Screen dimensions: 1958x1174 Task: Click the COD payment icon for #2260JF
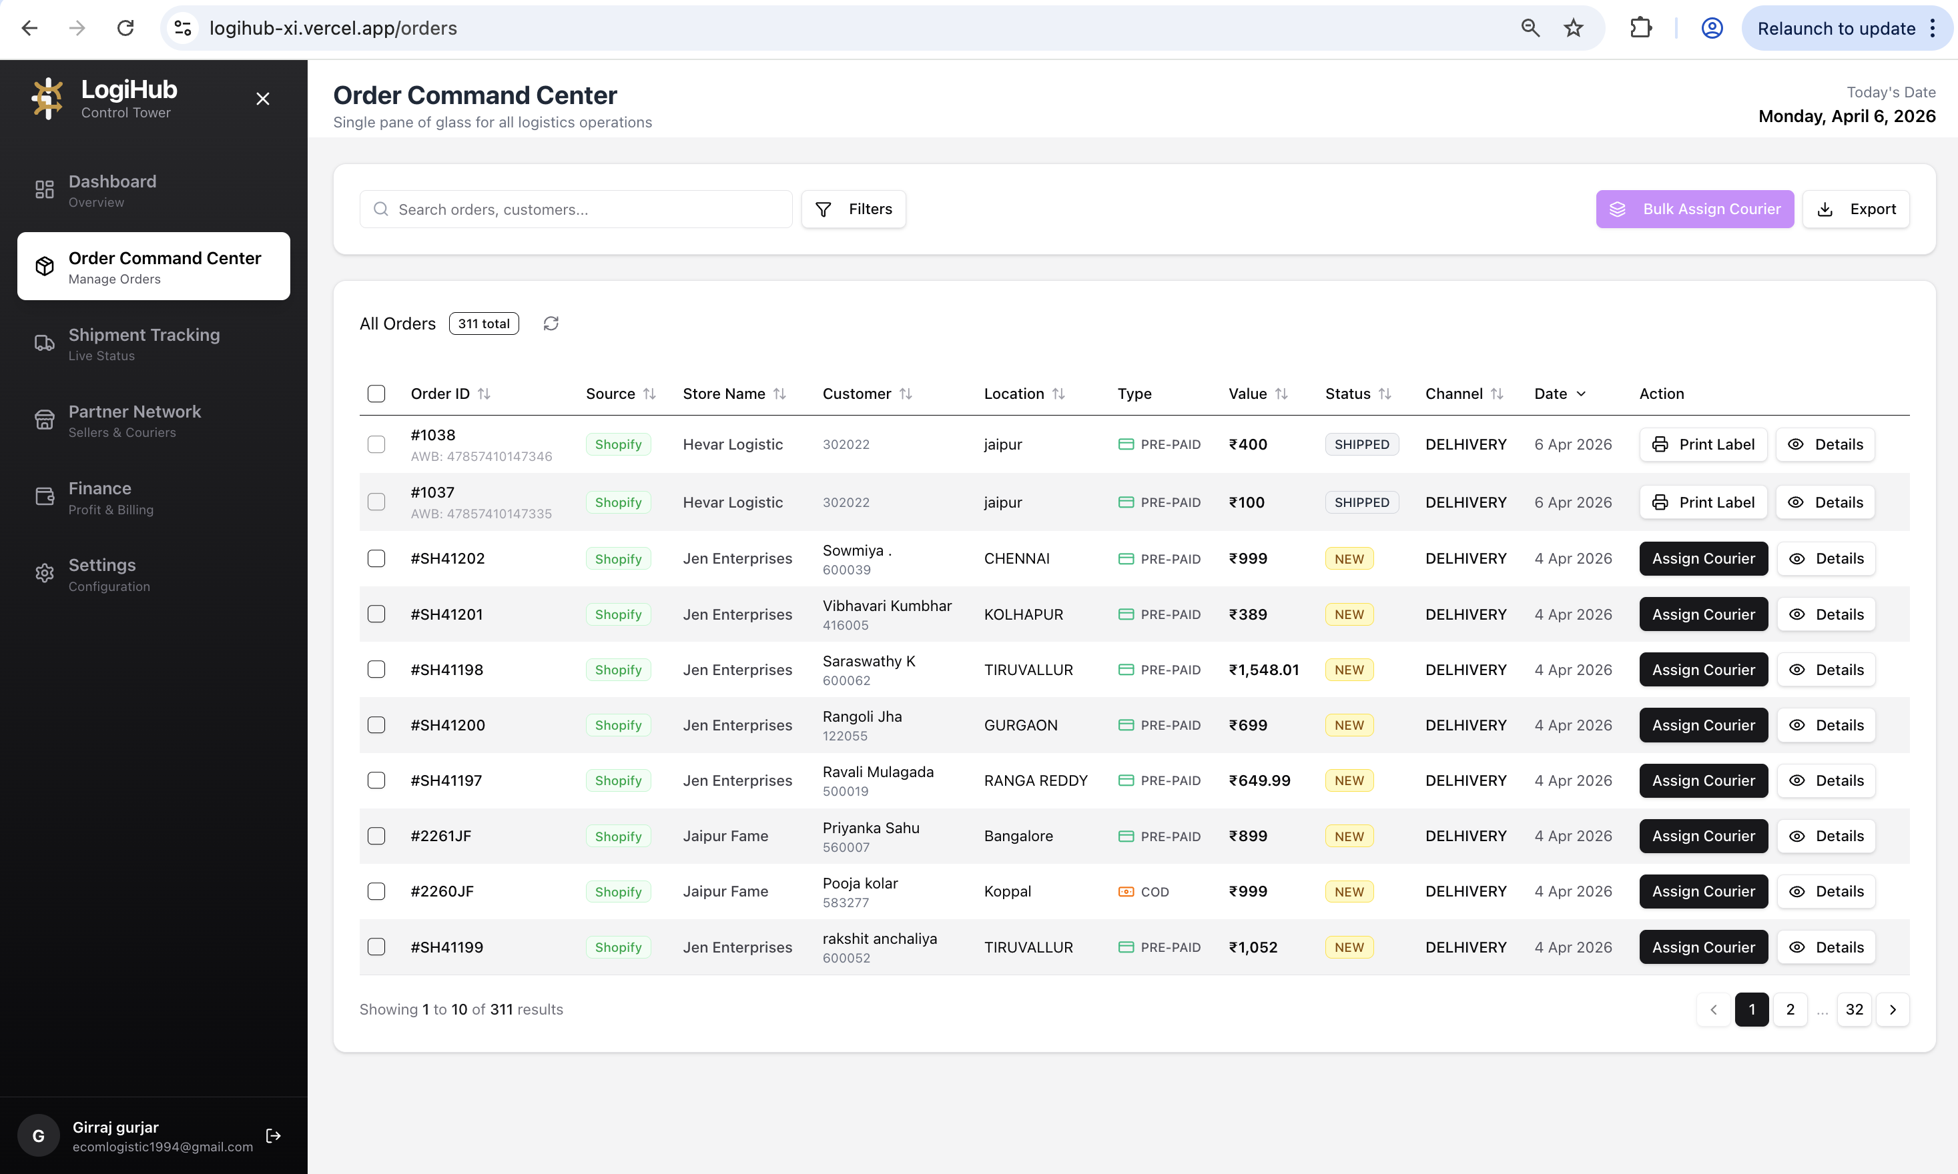tap(1125, 892)
